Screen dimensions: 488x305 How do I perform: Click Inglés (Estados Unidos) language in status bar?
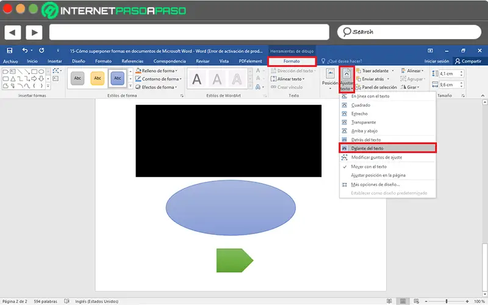97,301
